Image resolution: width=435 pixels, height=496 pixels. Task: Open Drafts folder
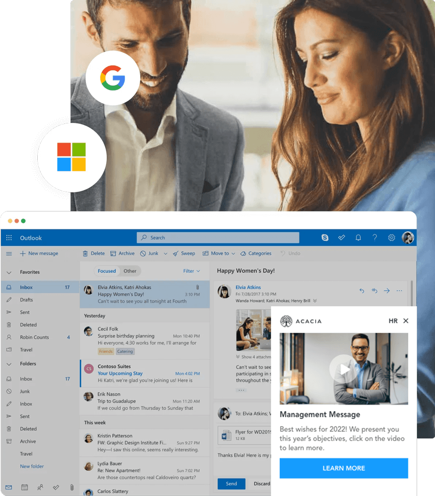(40, 300)
